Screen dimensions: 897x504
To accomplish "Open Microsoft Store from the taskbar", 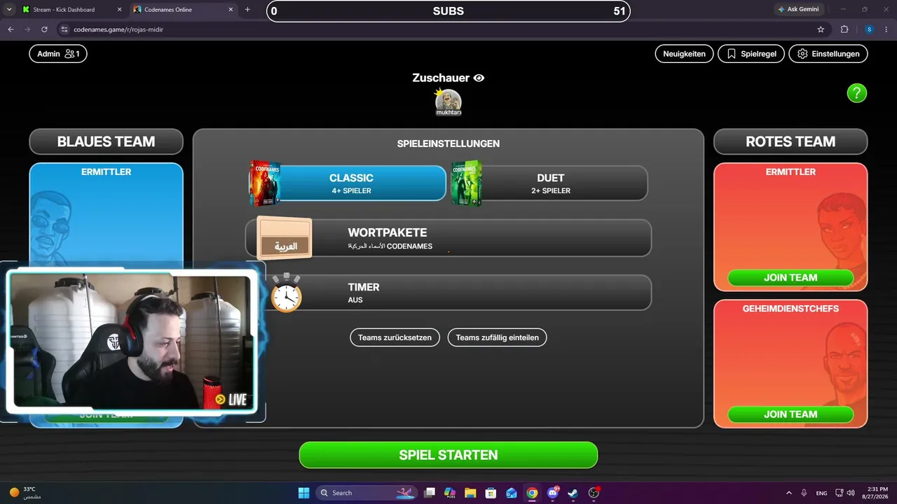I will tap(491, 493).
